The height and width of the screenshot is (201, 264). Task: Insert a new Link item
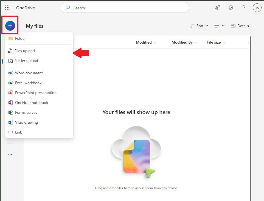[18, 132]
